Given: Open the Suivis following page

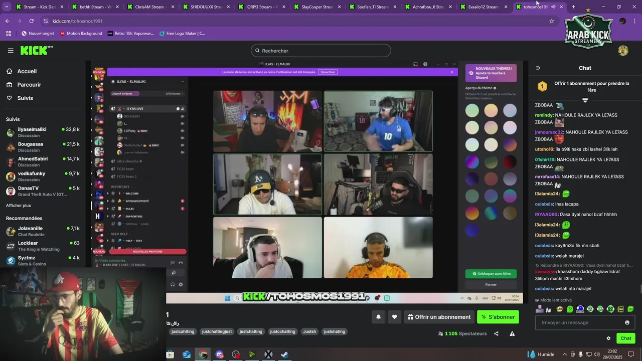Looking at the screenshot, I should coord(25,98).
